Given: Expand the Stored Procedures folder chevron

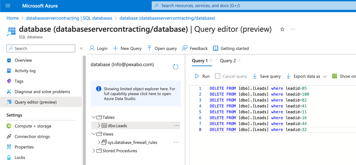Looking at the screenshot, I should point(94,151).
